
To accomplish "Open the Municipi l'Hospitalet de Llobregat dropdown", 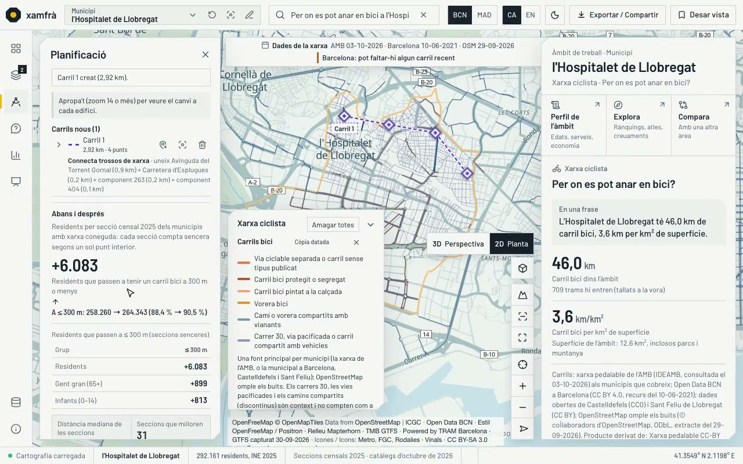I will (133, 15).
